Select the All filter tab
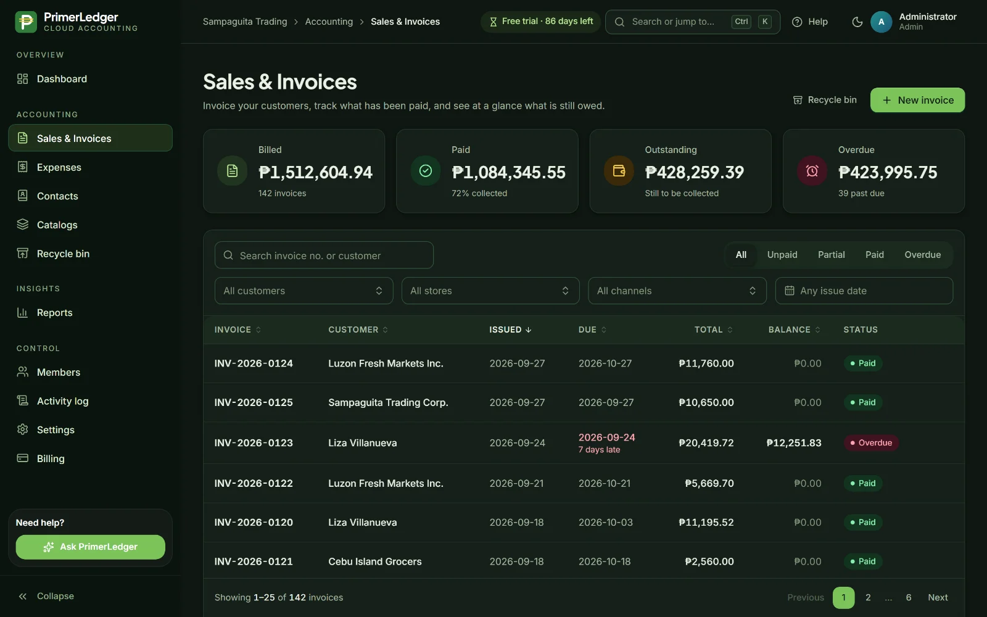The image size is (987, 617). click(741, 255)
